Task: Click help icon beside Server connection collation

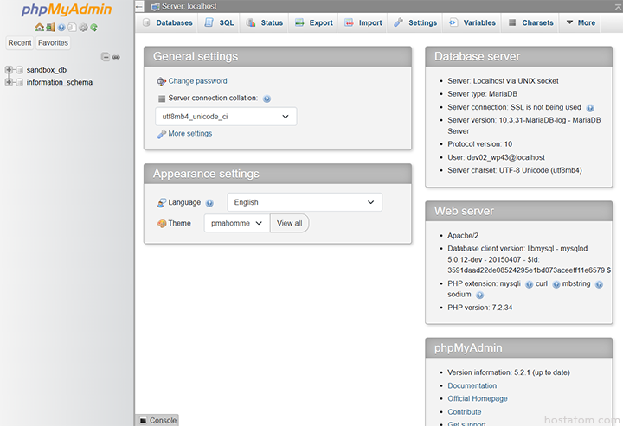Action: (267, 99)
